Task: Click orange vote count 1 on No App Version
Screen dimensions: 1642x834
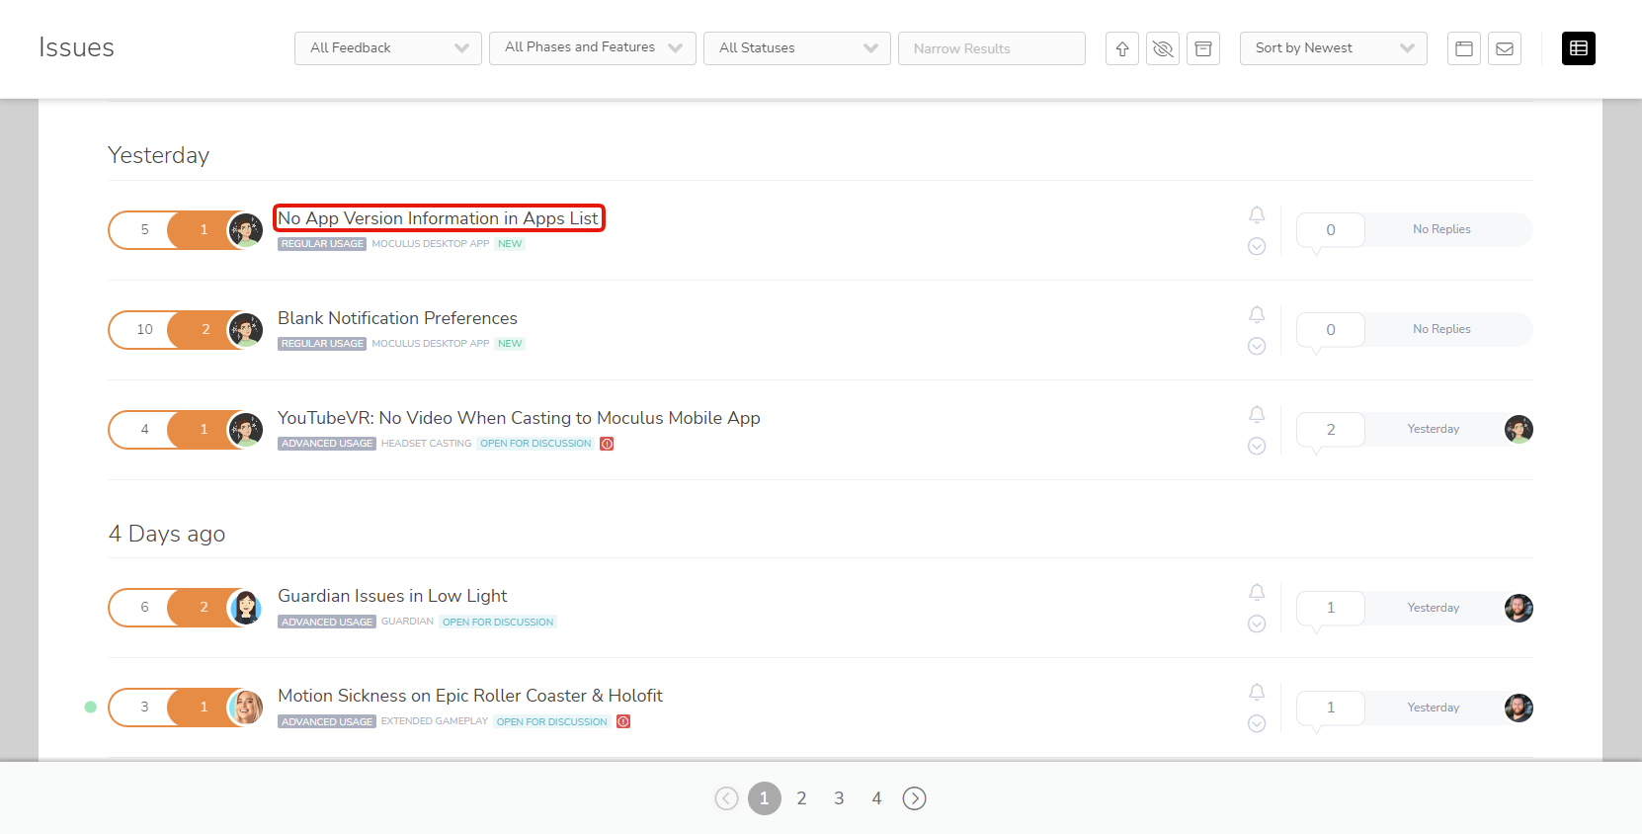Action: coord(204,230)
